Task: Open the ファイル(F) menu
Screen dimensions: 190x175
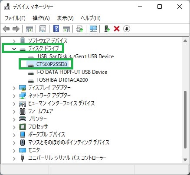Action: click(15, 18)
